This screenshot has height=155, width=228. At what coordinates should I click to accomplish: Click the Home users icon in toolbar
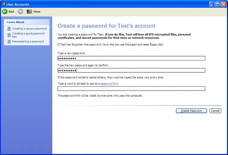coord(29,12)
